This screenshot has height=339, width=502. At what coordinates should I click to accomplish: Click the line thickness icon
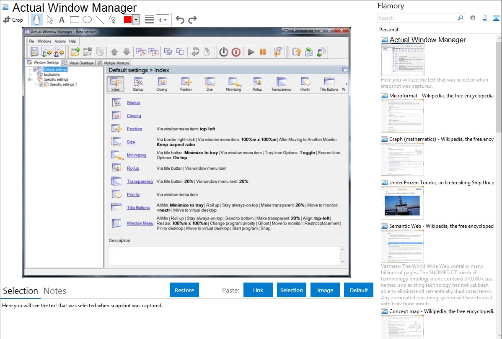click(149, 20)
